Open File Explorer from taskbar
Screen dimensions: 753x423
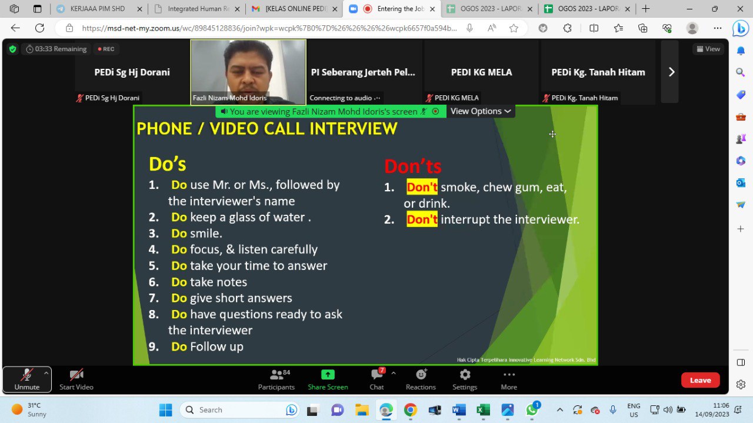point(361,410)
